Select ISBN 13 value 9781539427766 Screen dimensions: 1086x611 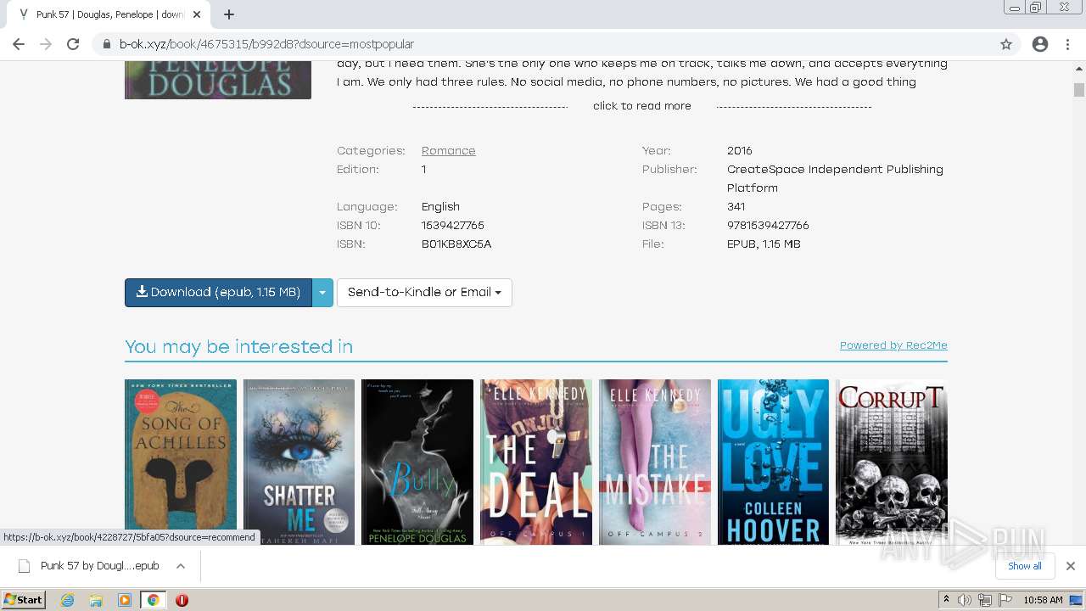tap(768, 226)
